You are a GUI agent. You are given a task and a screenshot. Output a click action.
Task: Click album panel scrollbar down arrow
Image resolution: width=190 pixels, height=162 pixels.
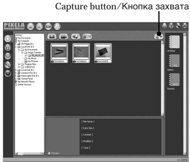point(185,153)
